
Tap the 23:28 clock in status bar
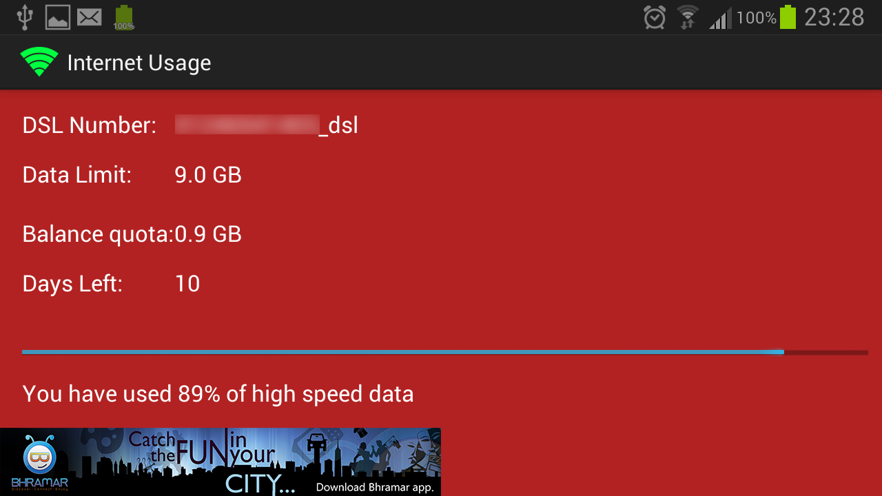[834, 17]
